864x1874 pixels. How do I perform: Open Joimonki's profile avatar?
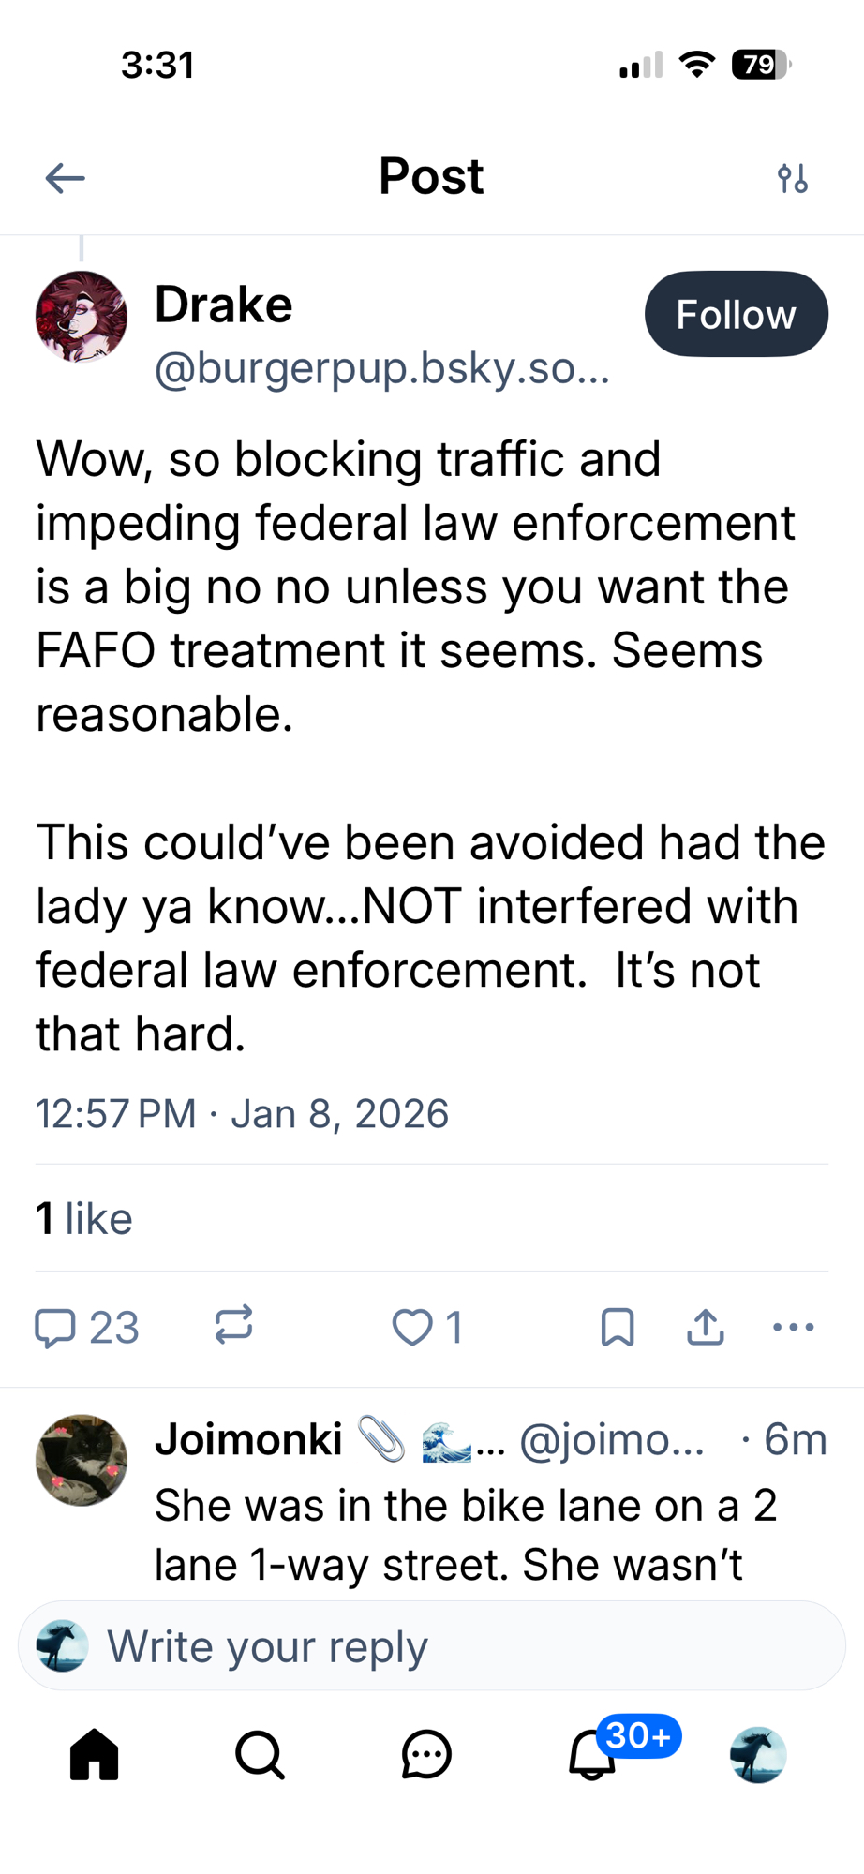(x=82, y=1460)
